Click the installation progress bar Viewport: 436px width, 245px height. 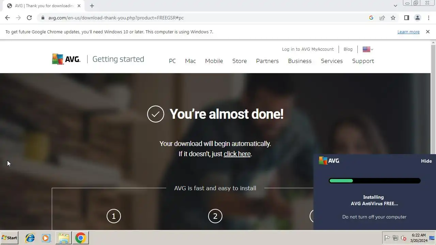click(x=375, y=181)
